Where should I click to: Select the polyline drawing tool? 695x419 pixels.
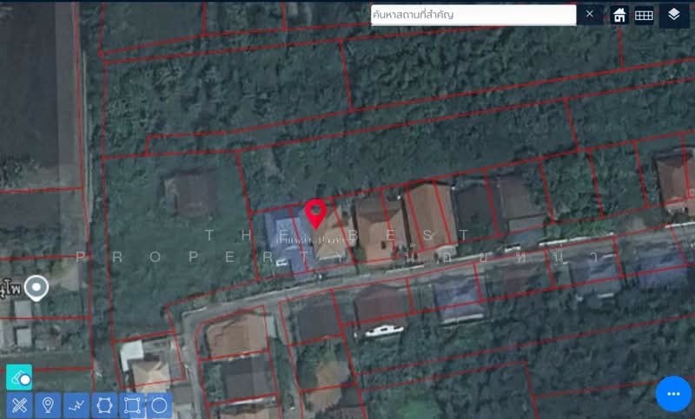click(x=76, y=405)
